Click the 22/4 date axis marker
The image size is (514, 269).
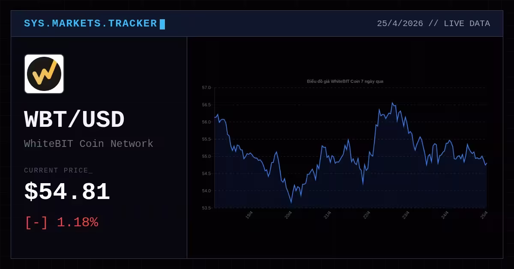367,215
